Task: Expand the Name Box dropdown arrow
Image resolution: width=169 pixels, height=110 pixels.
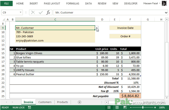Action: pyautogui.click(x=21, y=12)
